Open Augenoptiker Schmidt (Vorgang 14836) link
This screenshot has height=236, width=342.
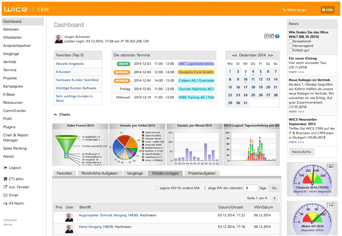coord(109,215)
